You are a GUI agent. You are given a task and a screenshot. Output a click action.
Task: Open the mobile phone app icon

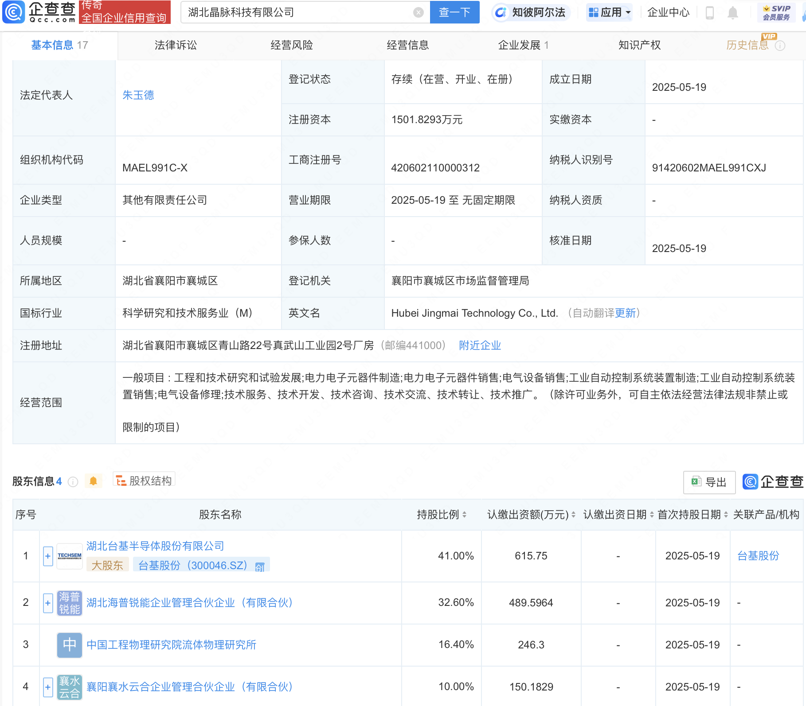pyautogui.click(x=709, y=13)
